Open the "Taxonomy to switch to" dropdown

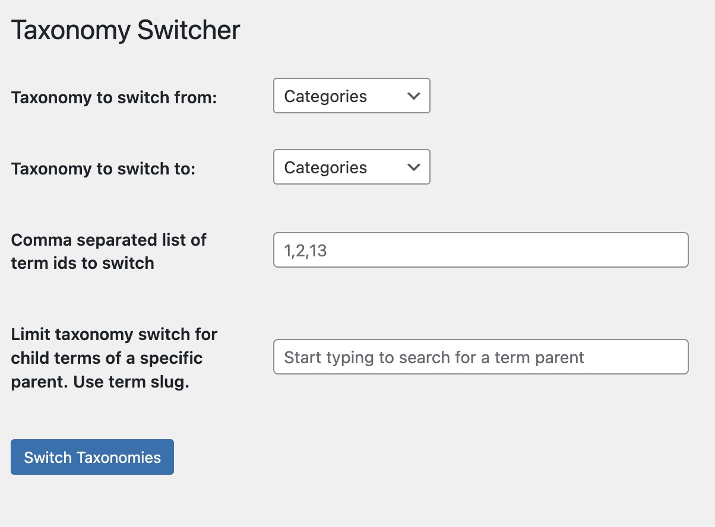pyautogui.click(x=351, y=167)
